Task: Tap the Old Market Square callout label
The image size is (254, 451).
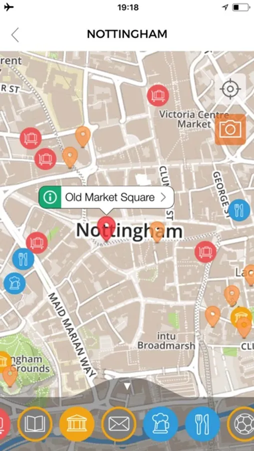Action: [110, 197]
